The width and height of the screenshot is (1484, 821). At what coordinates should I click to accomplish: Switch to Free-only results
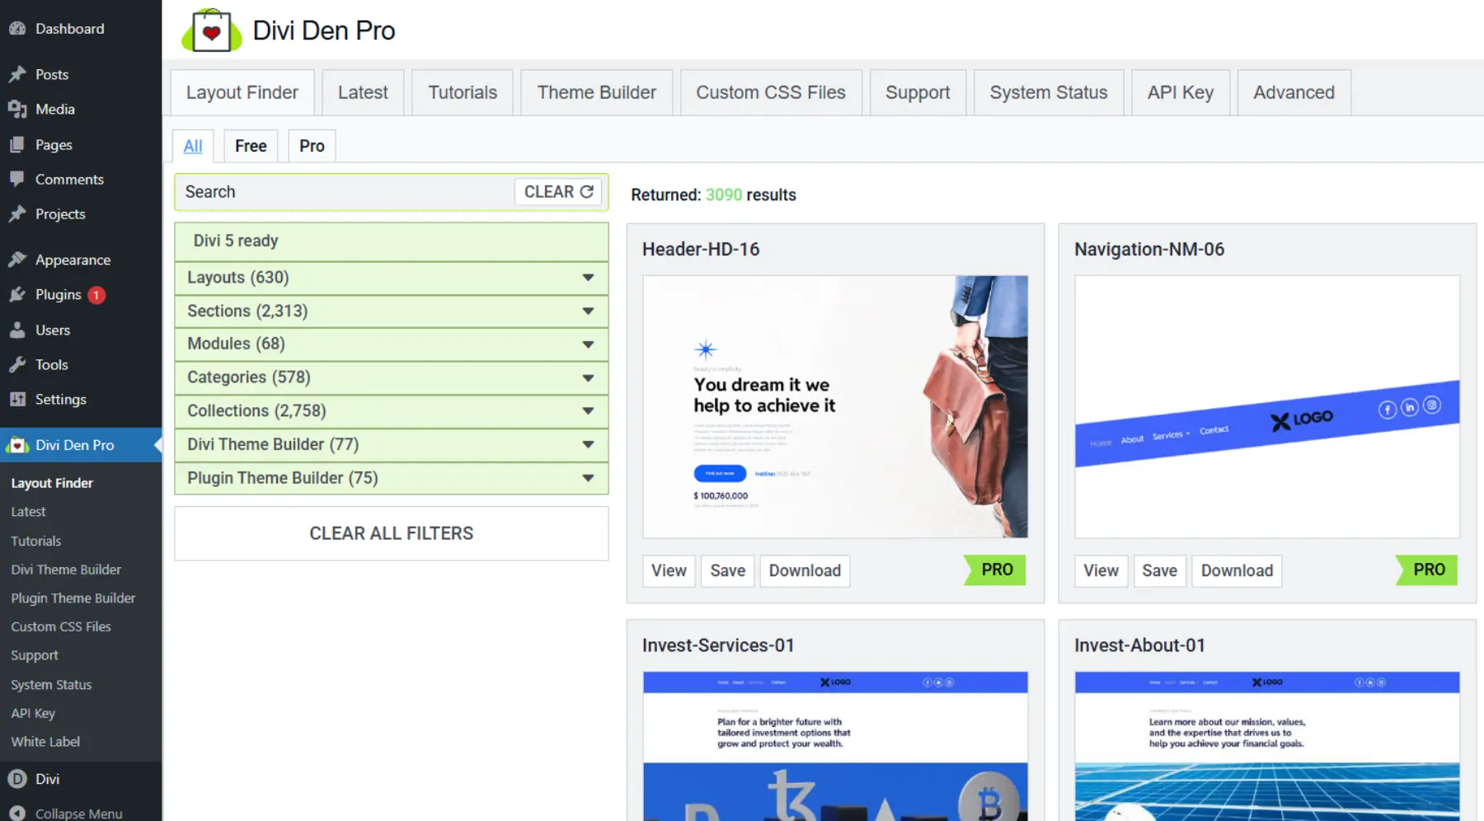click(x=250, y=146)
